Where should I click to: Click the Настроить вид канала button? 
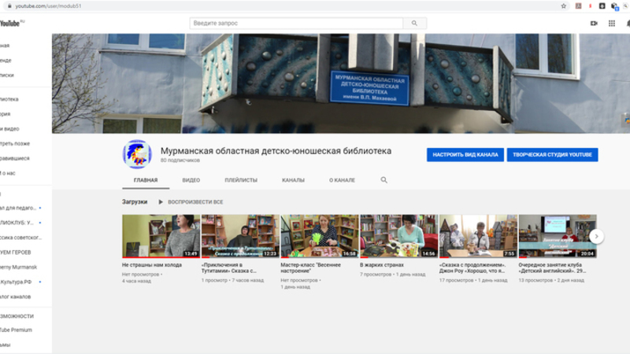465,155
